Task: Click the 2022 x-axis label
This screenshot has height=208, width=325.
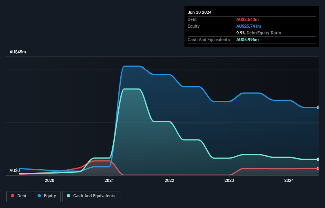Action: click(x=169, y=180)
